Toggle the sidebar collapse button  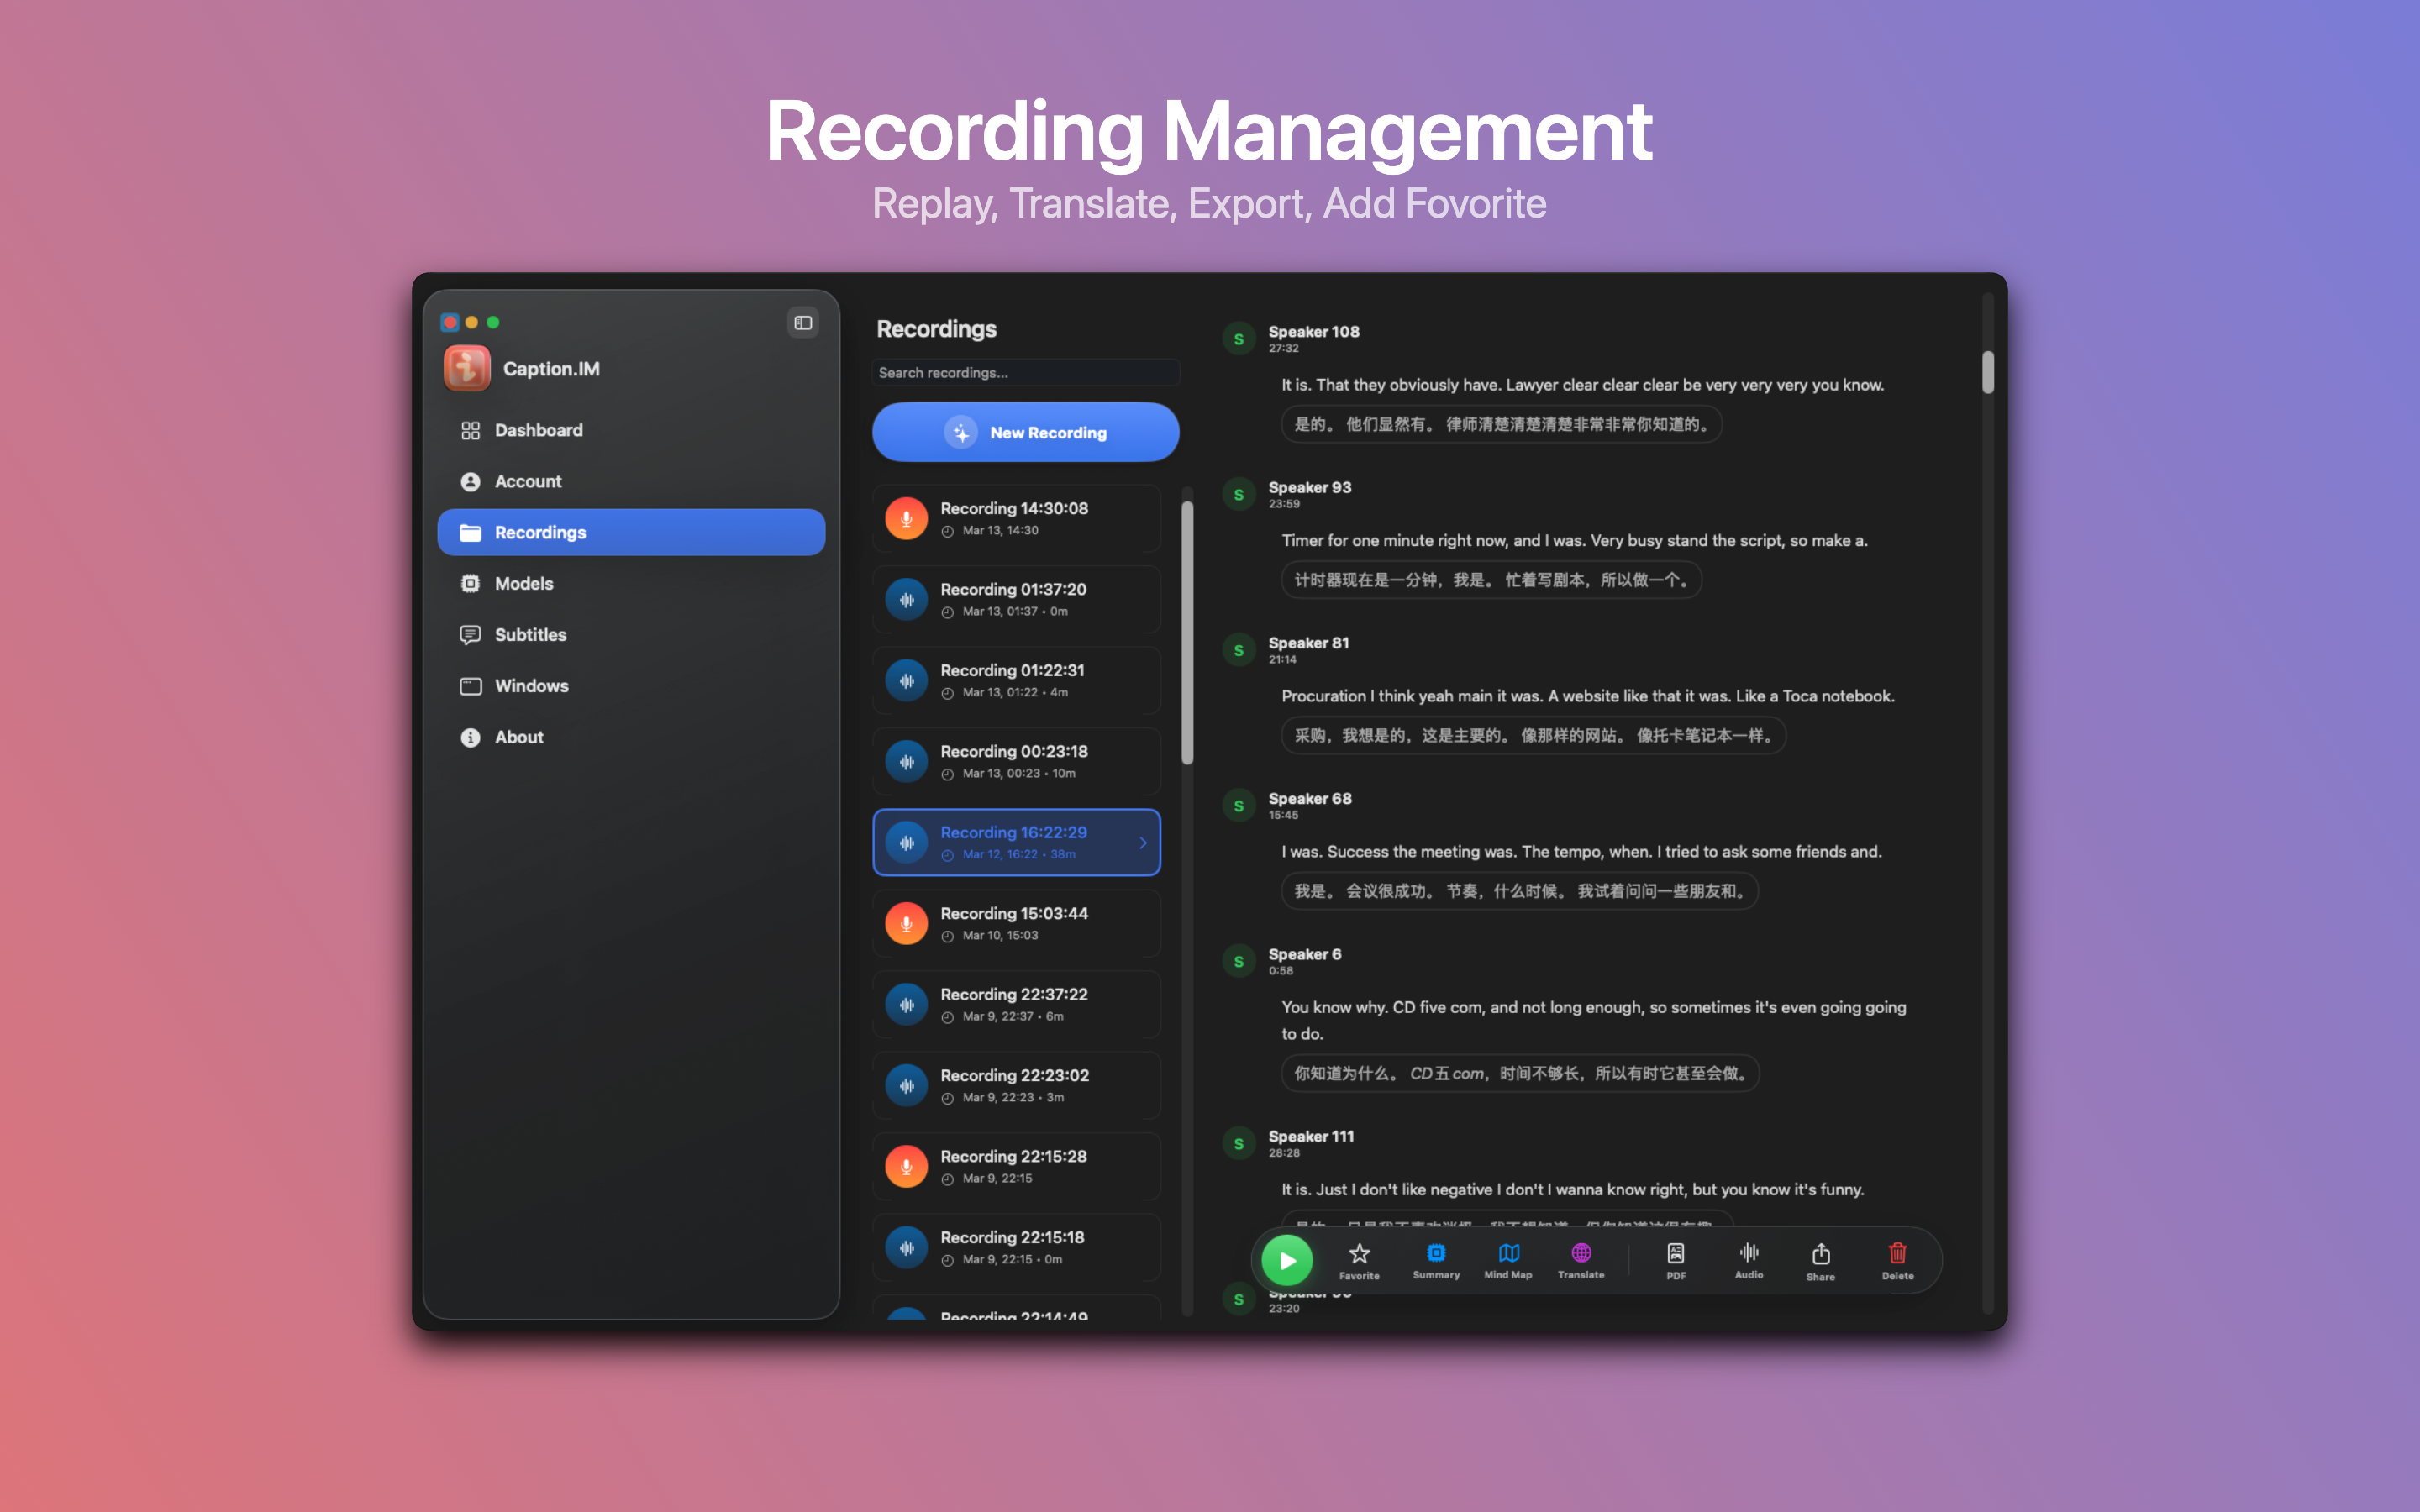[x=803, y=322]
